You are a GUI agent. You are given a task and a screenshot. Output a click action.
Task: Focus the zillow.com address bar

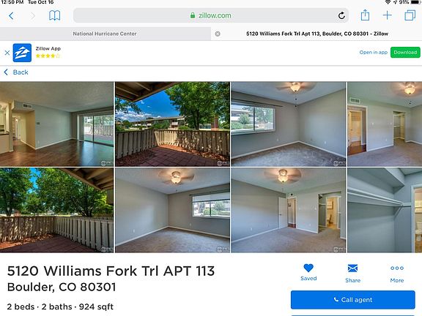click(211, 15)
